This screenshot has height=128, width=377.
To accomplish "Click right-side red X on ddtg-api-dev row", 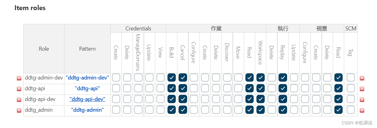I will [362, 99].
